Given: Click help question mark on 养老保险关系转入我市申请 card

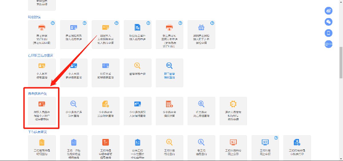Looking at the screenshot, I should click(x=85, y=23).
